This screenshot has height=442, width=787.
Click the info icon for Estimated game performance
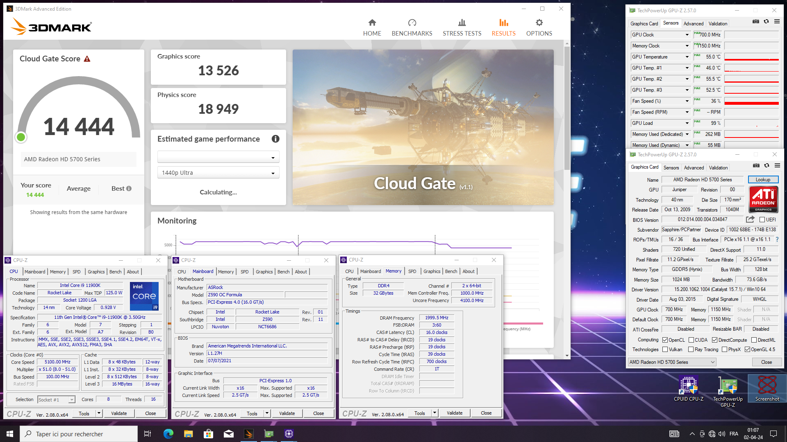[275, 139]
